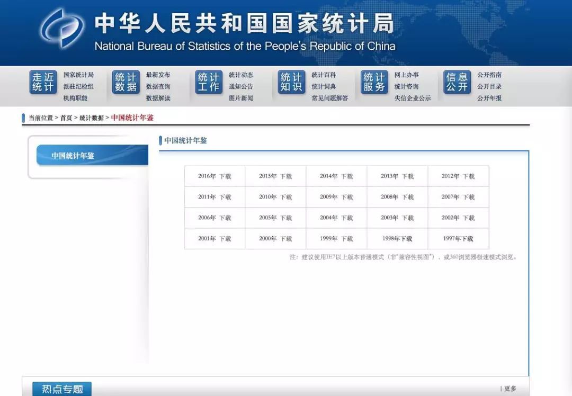This screenshot has width=572, height=396.
Task: Download the 2013年 yearbook
Action: point(408,176)
